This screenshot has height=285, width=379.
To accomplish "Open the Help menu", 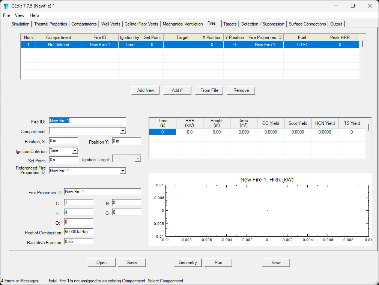I will tap(34, 15).
